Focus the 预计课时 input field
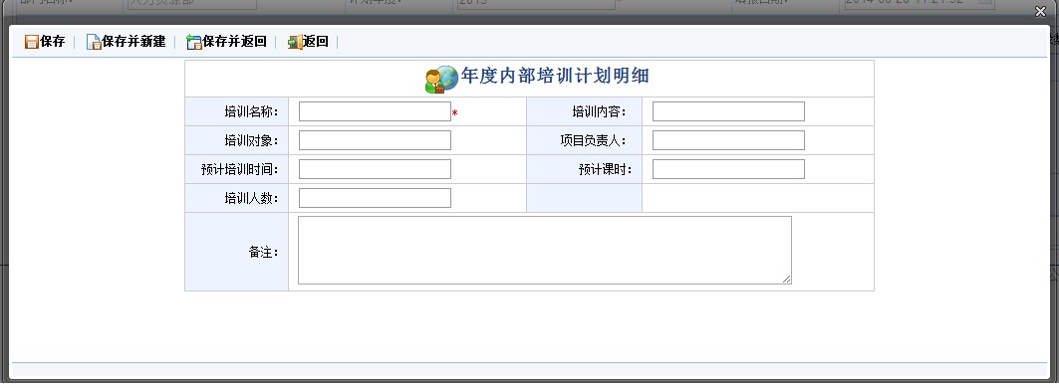The width and height of the screenshot is (1059, 388). [x=728, y=169]
